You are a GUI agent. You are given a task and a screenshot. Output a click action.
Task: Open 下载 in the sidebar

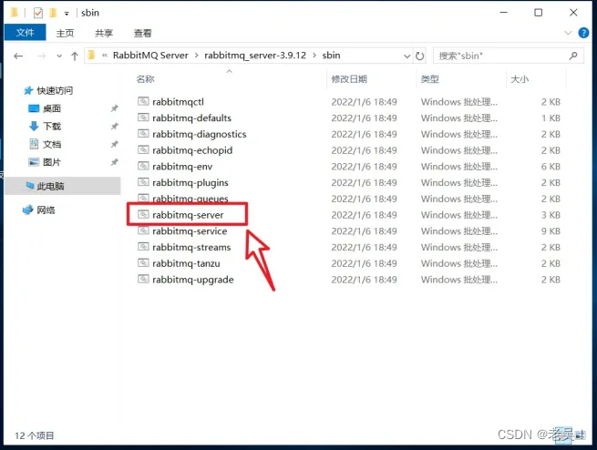(51, 127)
